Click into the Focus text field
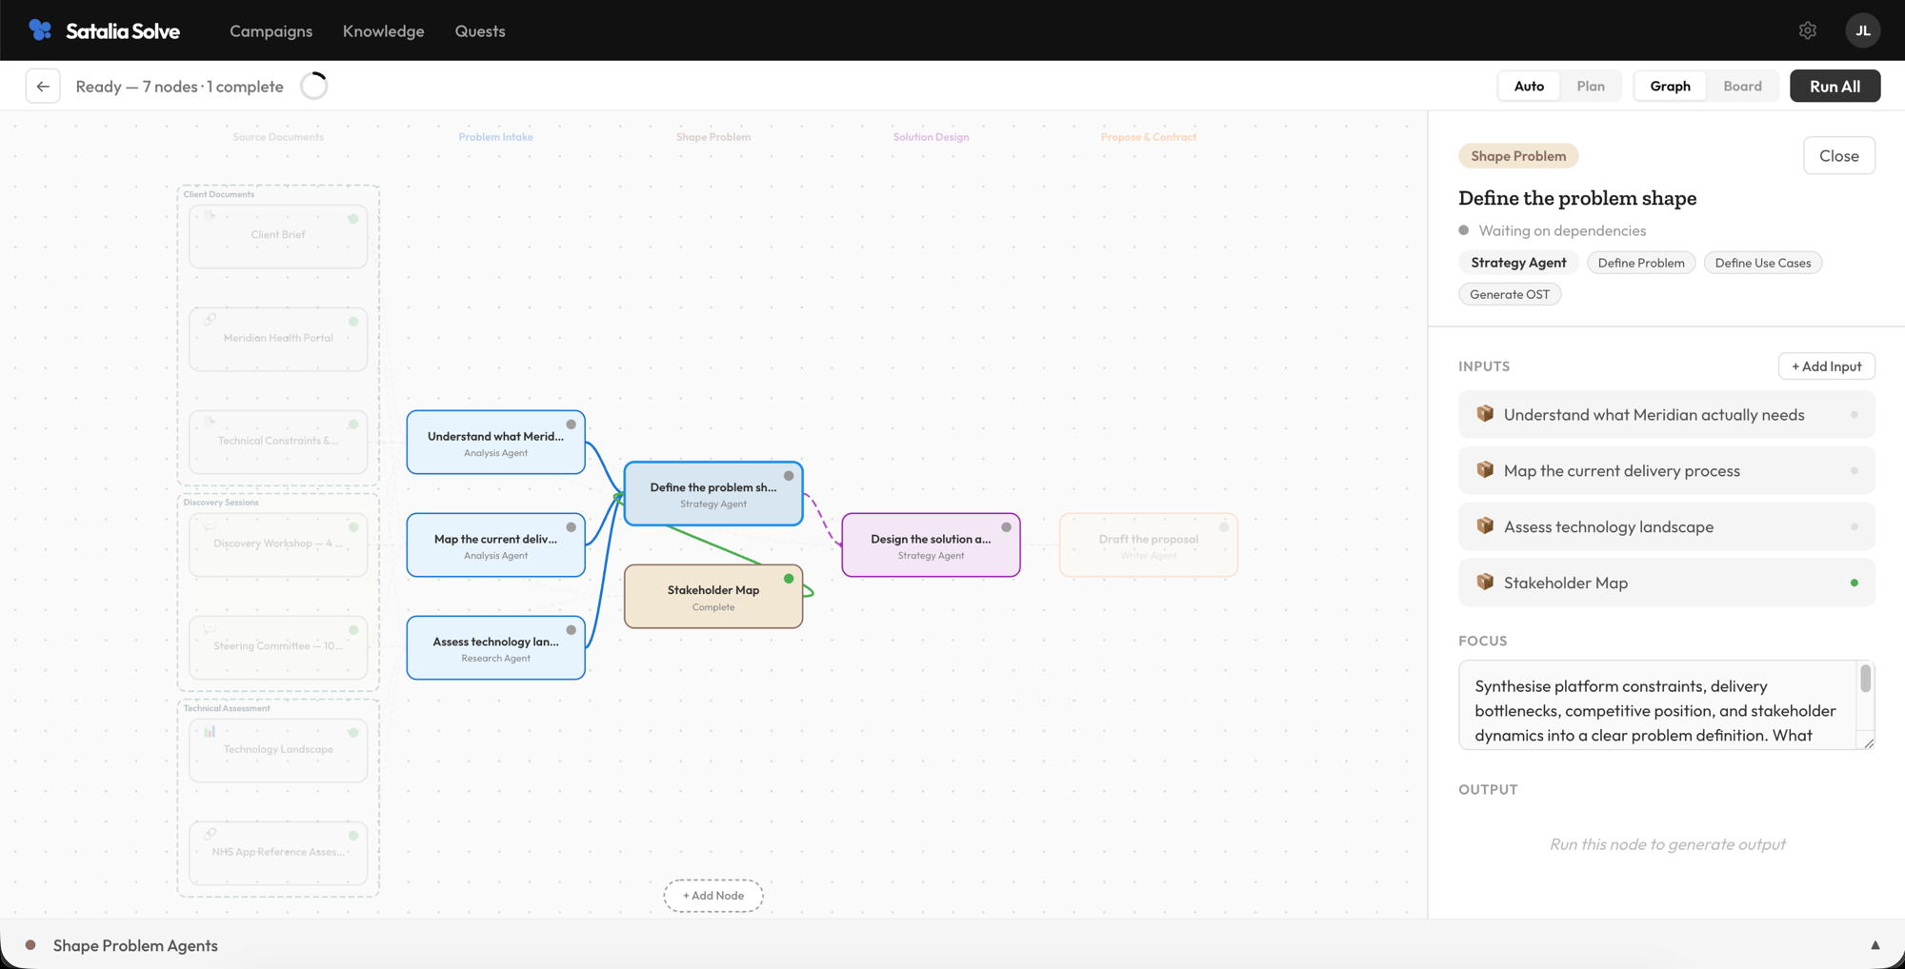Image resolution: width=1905 pixels, height=969 pixels. [1657, 705]
